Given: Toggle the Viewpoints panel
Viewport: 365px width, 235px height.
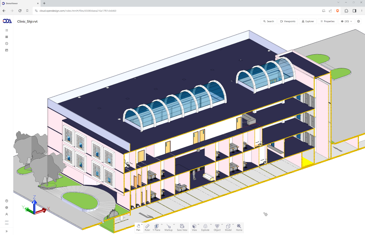Looking at the screenshot, I should point(288,21).
